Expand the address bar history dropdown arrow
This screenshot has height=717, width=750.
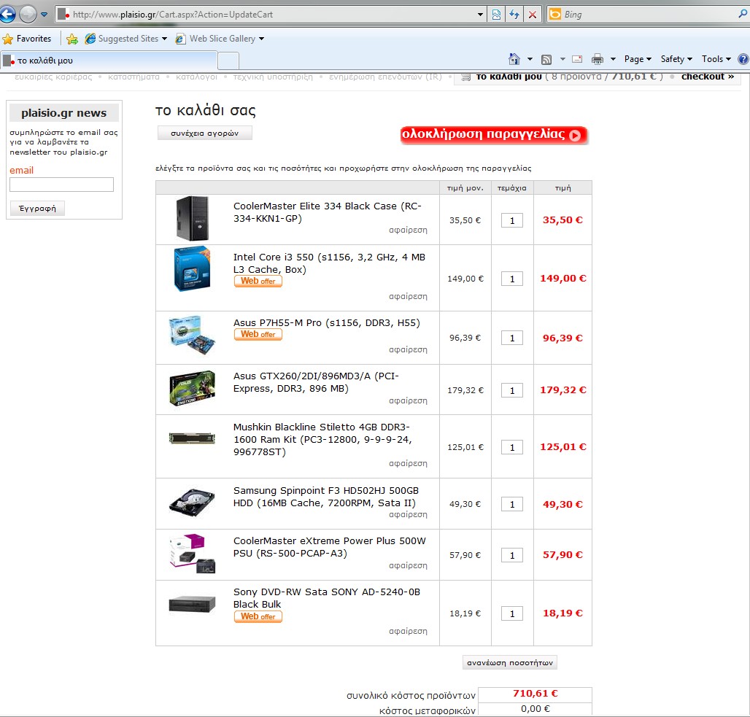click(480, 15)
